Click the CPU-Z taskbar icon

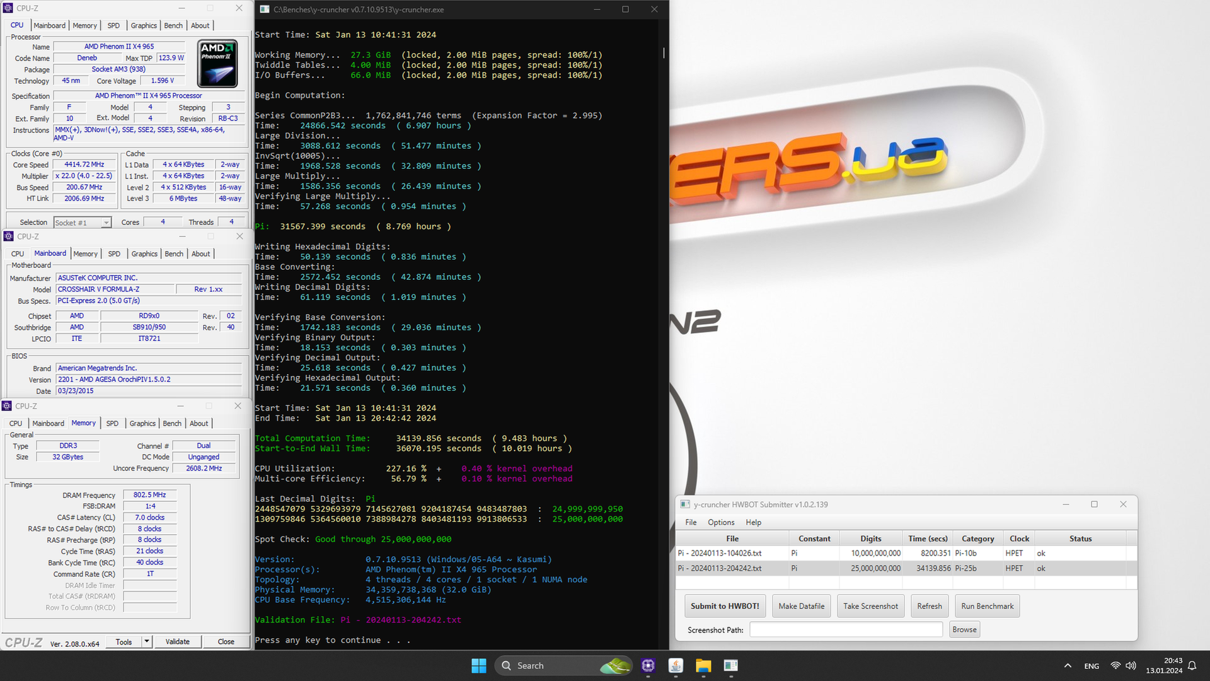pos(648,665)
